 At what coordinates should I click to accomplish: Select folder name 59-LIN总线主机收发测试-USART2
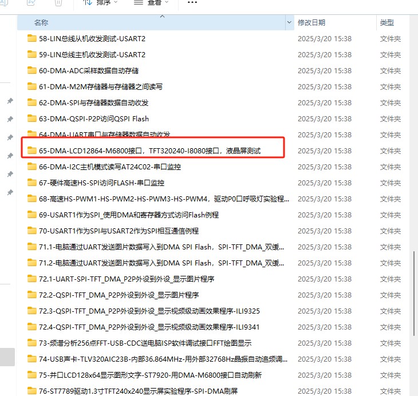coord(92,54)
